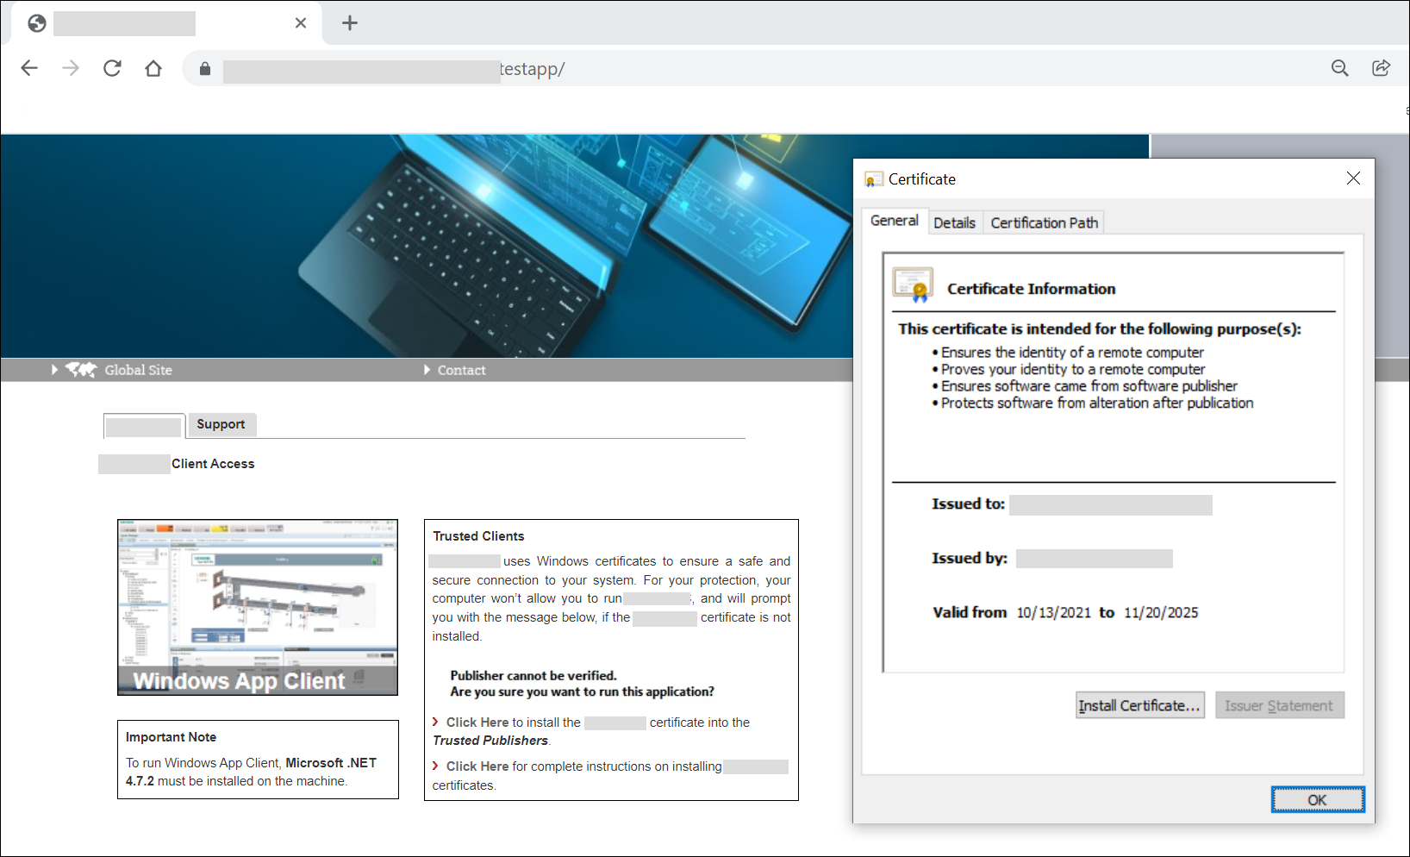Click Here for complete installation instructions

tap(477, 766)
